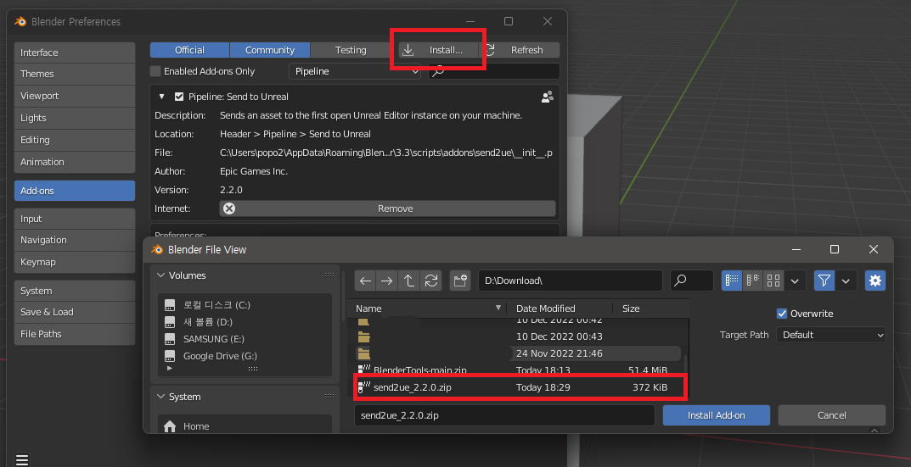Click the hamburger menu icon in the Preferences window
Viewport: 911px width, 467px height.
coord(22,459)
